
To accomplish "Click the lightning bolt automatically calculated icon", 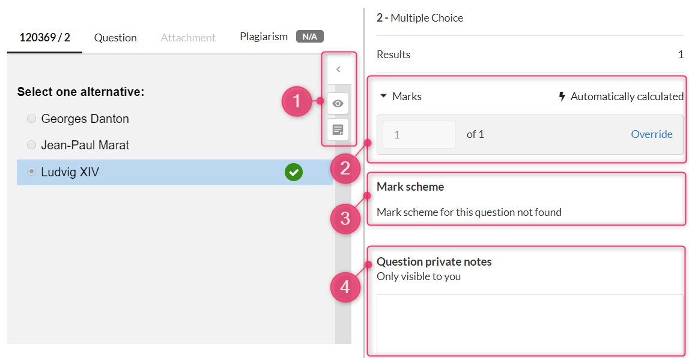I will pos(562,97).
